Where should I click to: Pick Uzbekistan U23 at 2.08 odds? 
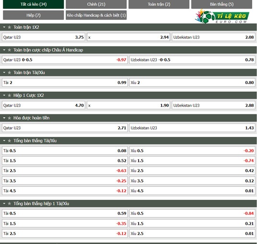(x=213, y=37)
